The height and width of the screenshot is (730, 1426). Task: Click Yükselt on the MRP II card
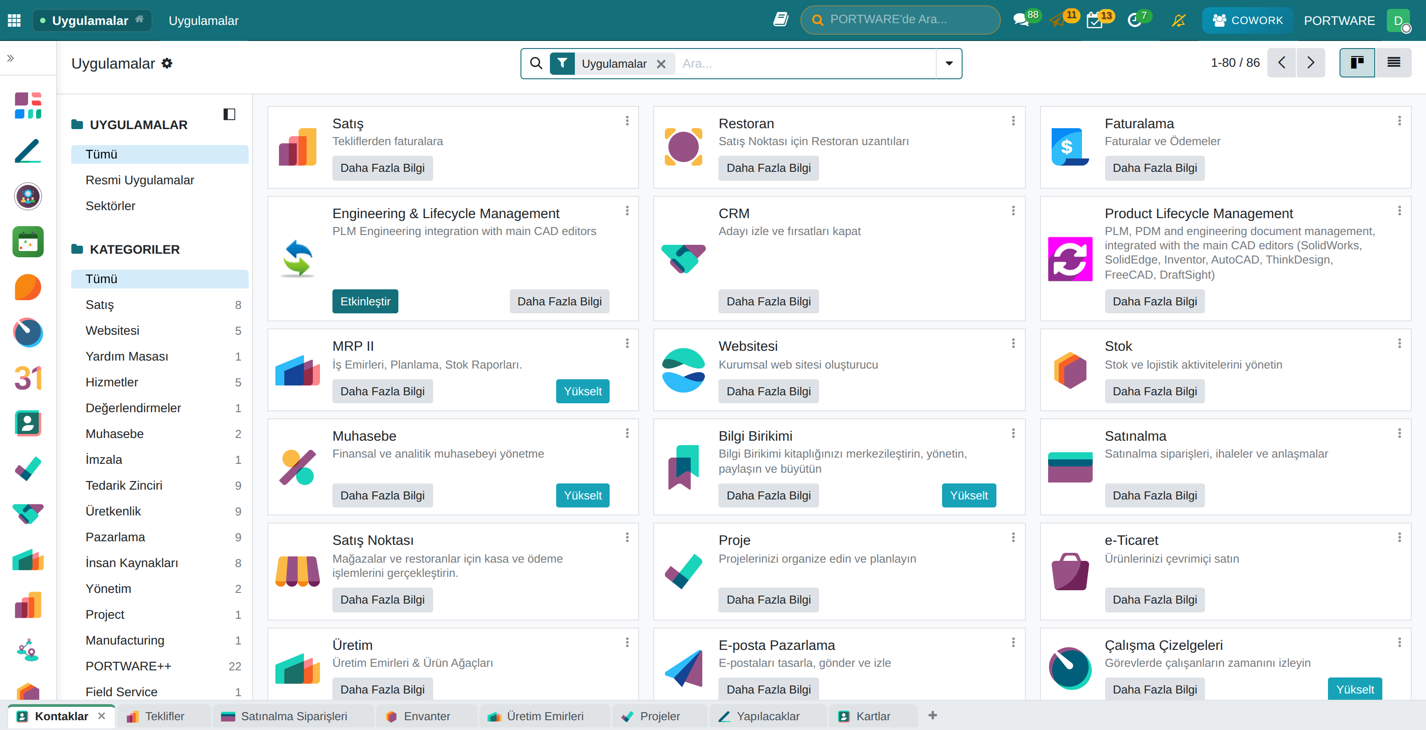click(x=582, y=392)
